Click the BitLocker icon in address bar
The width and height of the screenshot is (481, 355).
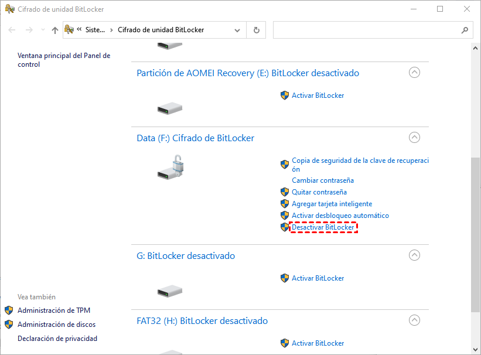(69, 30)
